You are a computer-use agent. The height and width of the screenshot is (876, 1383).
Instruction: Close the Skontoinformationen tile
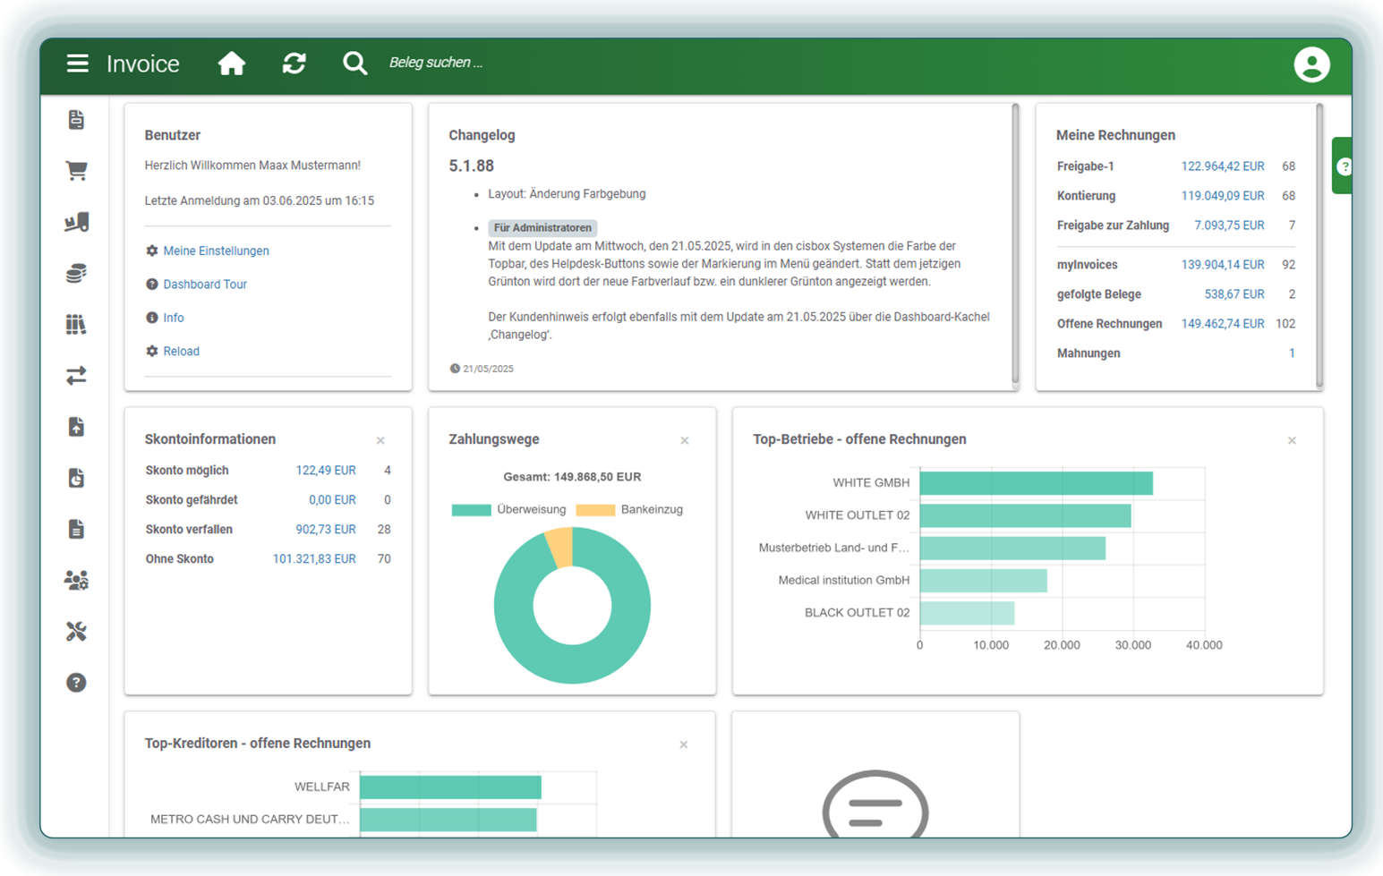tap(380, 440)
